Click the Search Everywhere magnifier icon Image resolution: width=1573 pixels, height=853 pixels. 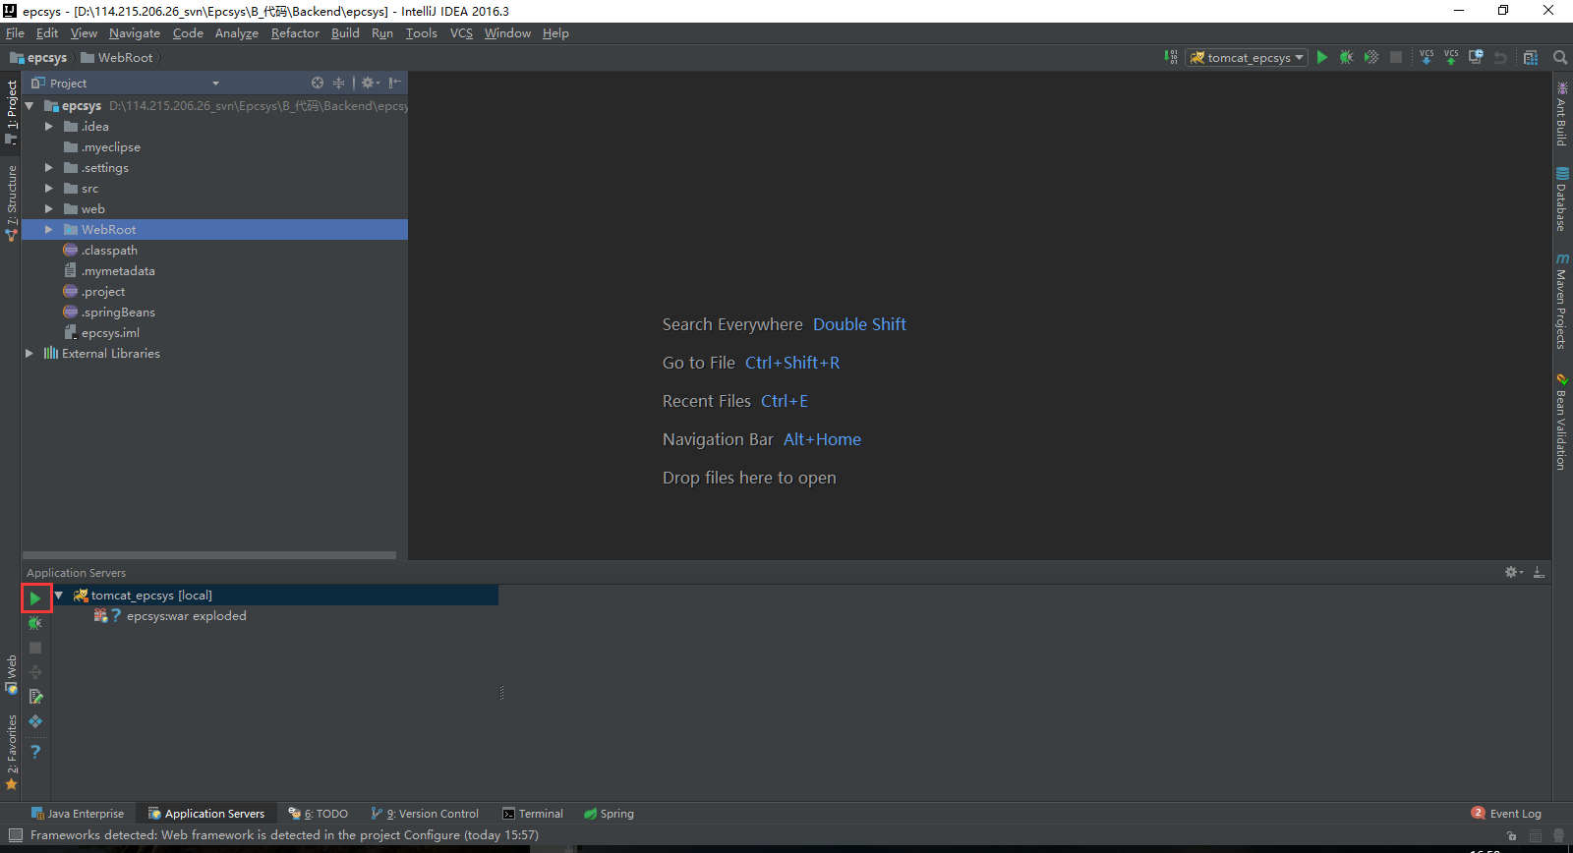tap(1559, 58)
